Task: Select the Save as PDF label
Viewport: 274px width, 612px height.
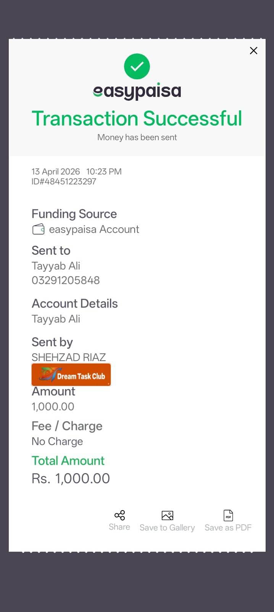Action: pyautogui.click(x=228, y=528)
